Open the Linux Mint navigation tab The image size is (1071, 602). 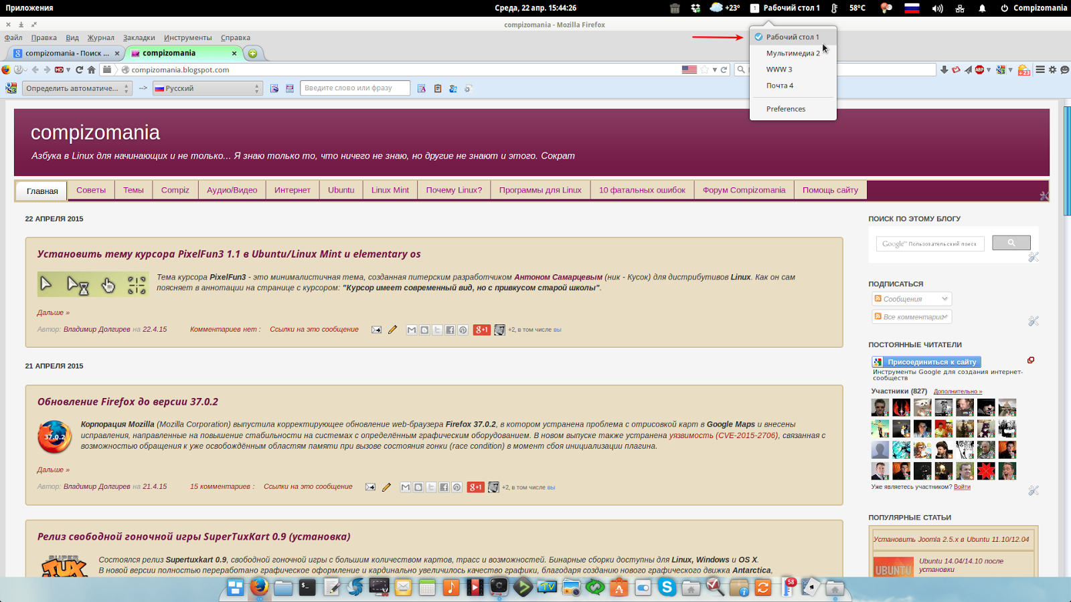[390, 190]
